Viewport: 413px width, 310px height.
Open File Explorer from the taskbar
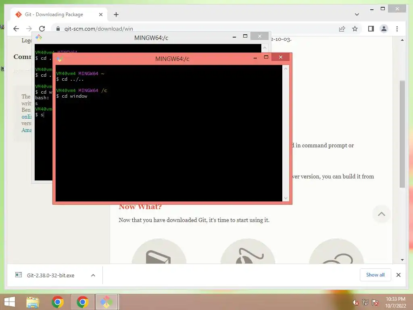pyautogui.click(x=33, y=302)
